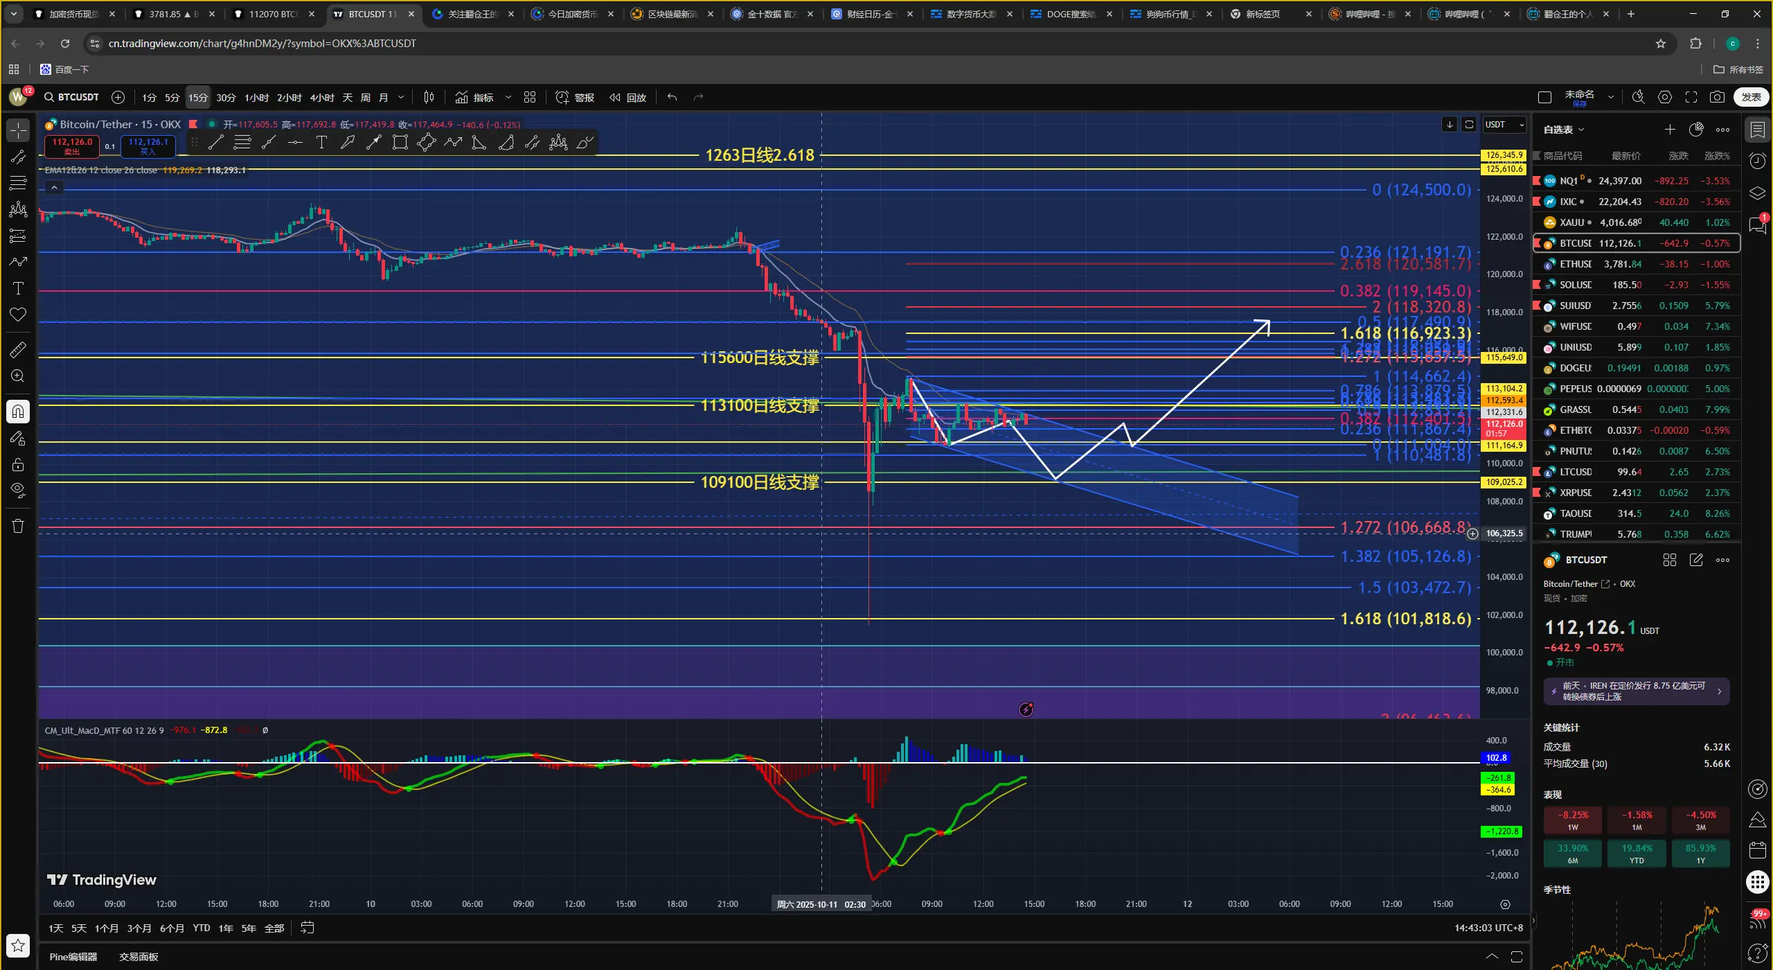Click the trash icon to remove drawings
The width and height of the screenshot is (1773, 970).
[x=18, y=526]
